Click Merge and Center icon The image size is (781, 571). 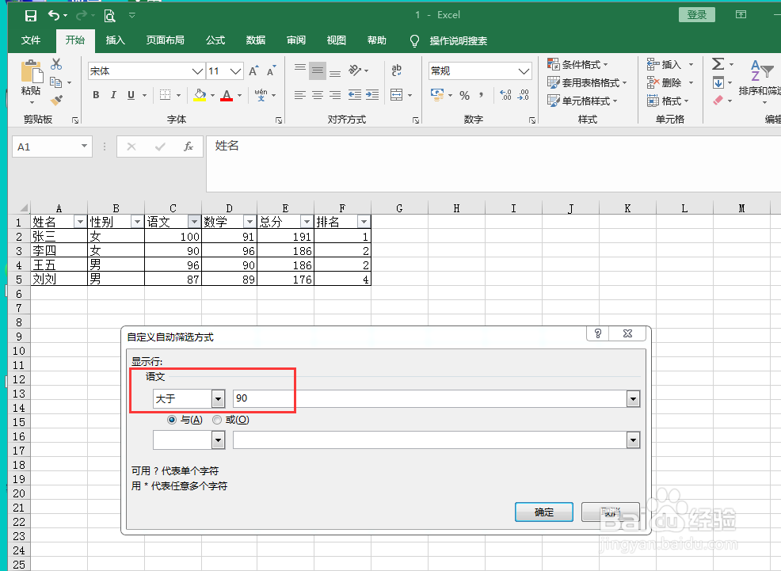[x=397, y=94]
